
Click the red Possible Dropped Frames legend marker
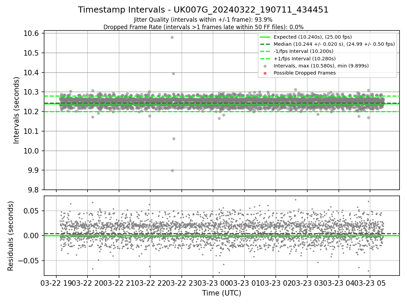tap(265, 73)
